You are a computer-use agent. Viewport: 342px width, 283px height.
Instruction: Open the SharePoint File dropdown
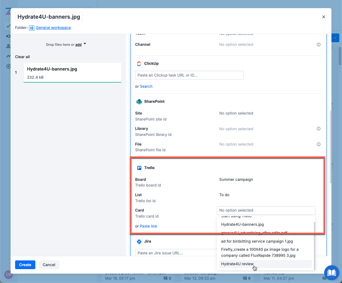point(236,144)
